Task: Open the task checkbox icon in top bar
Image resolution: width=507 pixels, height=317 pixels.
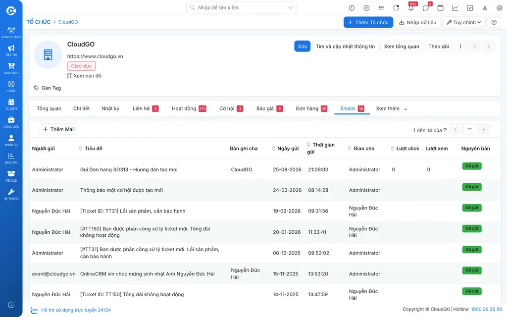Action: pos(470,8)
